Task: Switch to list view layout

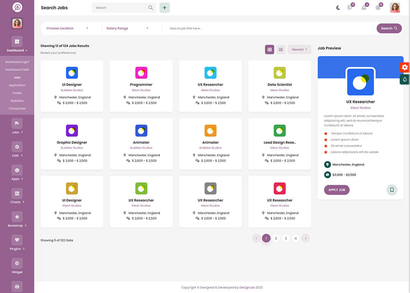Action: point(281,50)
